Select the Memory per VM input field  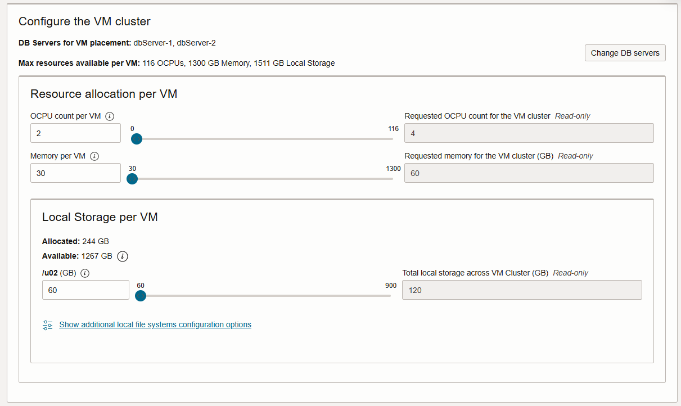click(75, 173)
